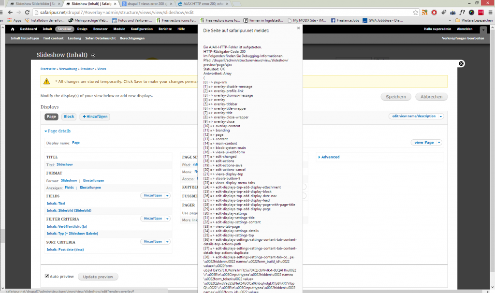Viewport: 495px width, 293px height.
Task: Expand the 'view Page' dropdown arrow
Action: coord(438,143)
